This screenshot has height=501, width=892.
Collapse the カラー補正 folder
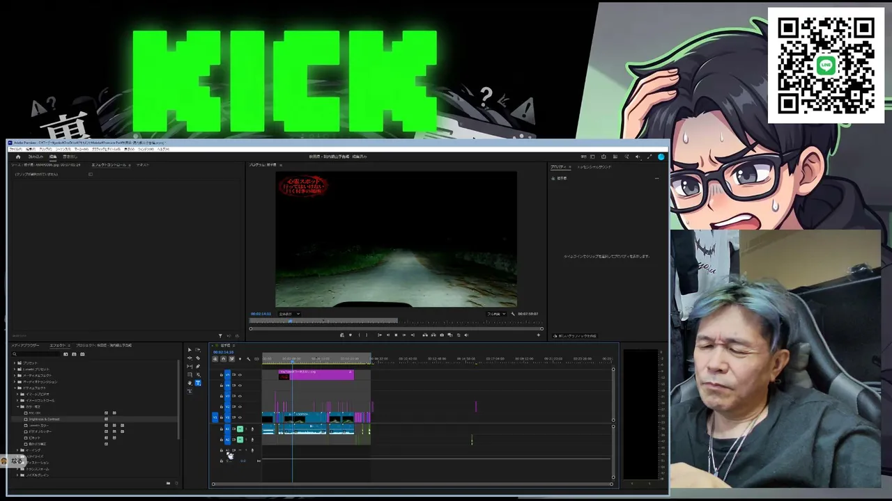point(18,407)
